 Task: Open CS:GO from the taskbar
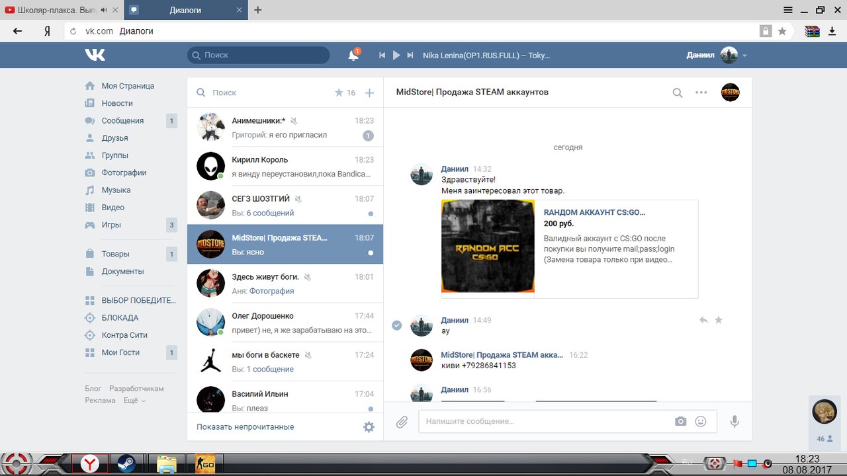pos(204,464)
